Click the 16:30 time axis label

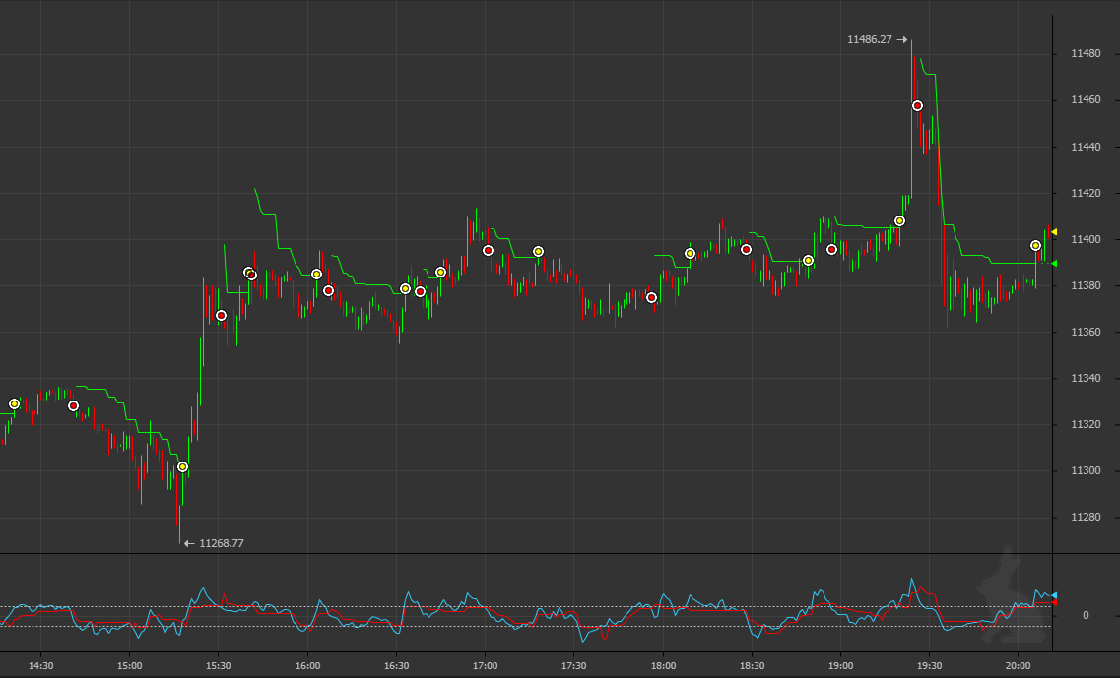pos(396,666)
